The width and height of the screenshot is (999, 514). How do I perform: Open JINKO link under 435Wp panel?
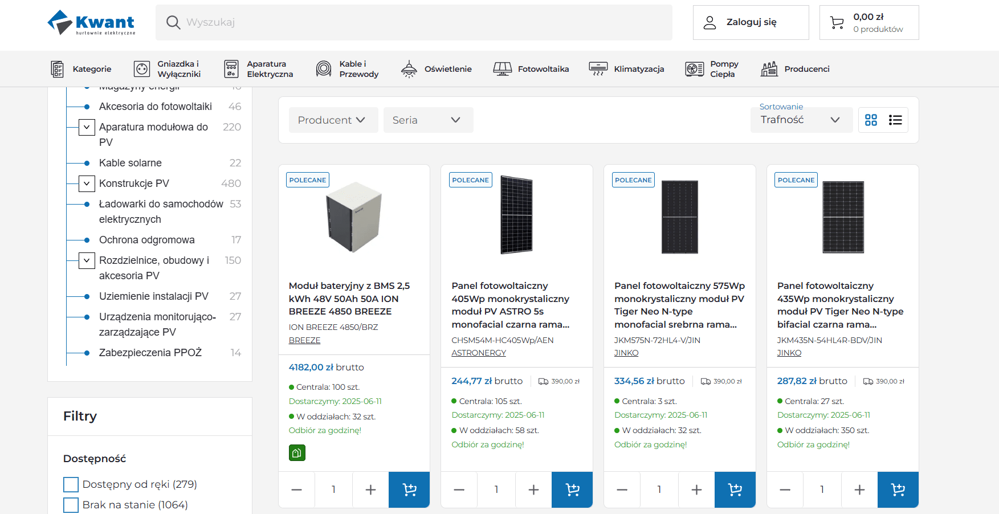789,353
